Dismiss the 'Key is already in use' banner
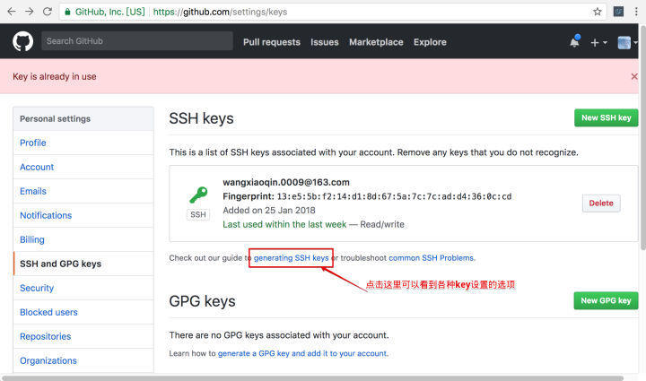The image size is (646, 381). (634, 76)
